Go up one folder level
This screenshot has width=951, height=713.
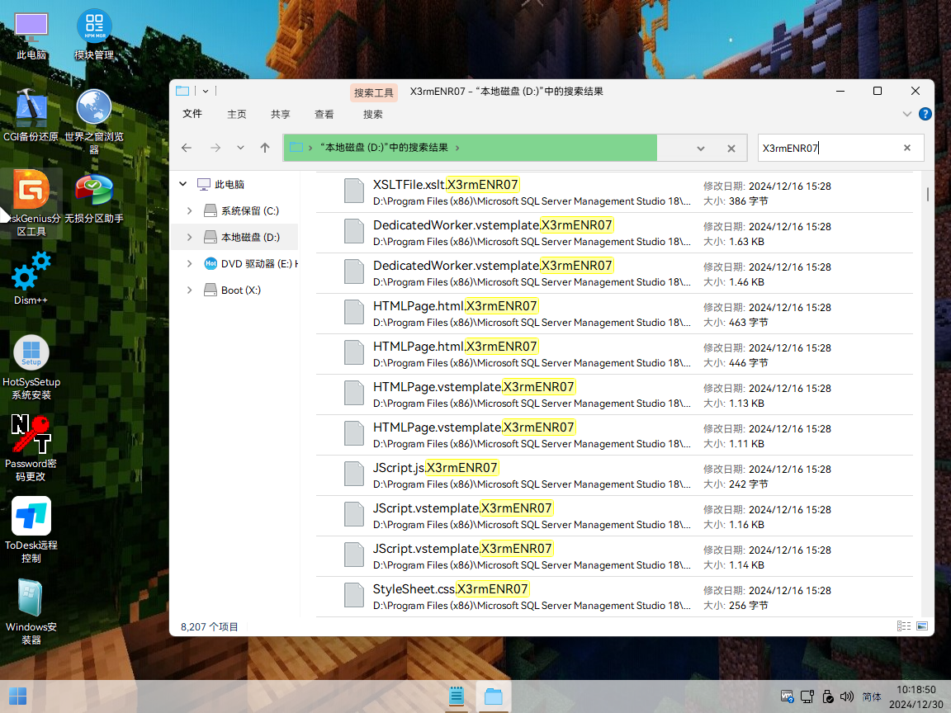pyautogui.click(x=265, y=148)
